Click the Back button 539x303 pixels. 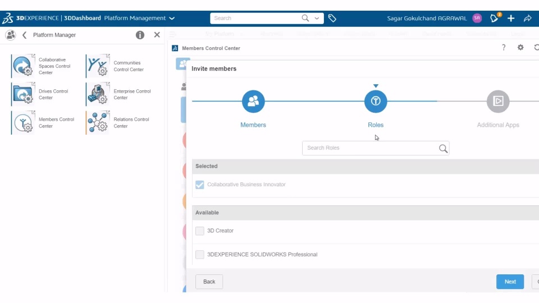pyautogui.click(x=209, y=282)
